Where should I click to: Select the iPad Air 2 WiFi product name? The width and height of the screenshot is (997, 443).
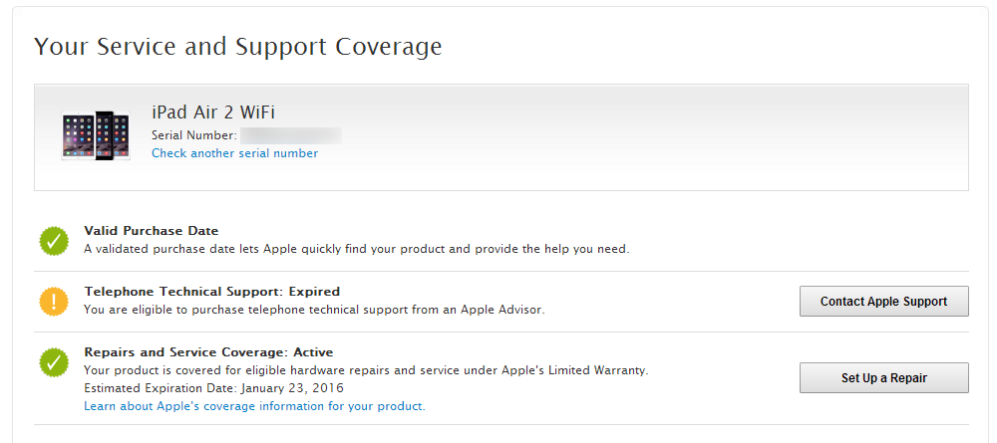pos(213,112)
